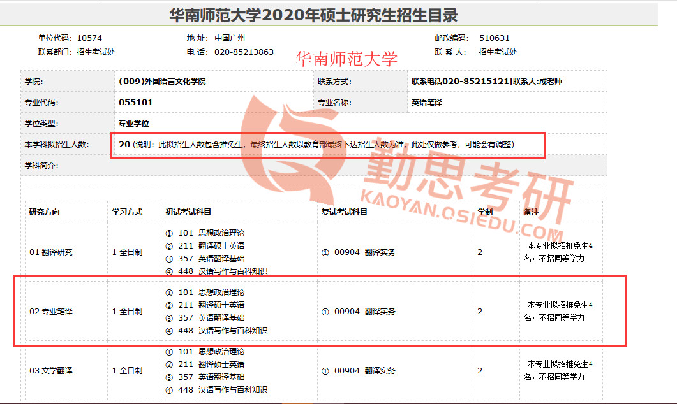Screen dimensions: 677x404
Task: Click 学制 value 2 in the 02 专业笔译 row
Action: (x=480, y=312)
